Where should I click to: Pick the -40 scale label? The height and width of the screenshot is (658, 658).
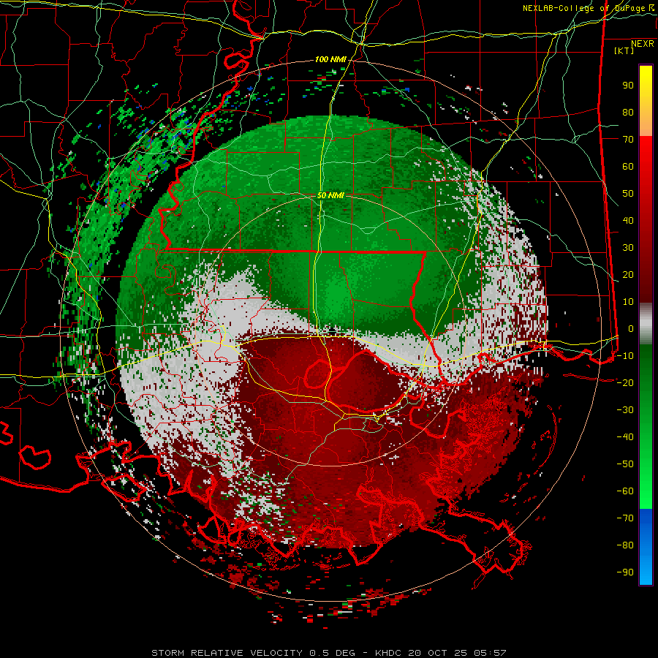(625, 437)
